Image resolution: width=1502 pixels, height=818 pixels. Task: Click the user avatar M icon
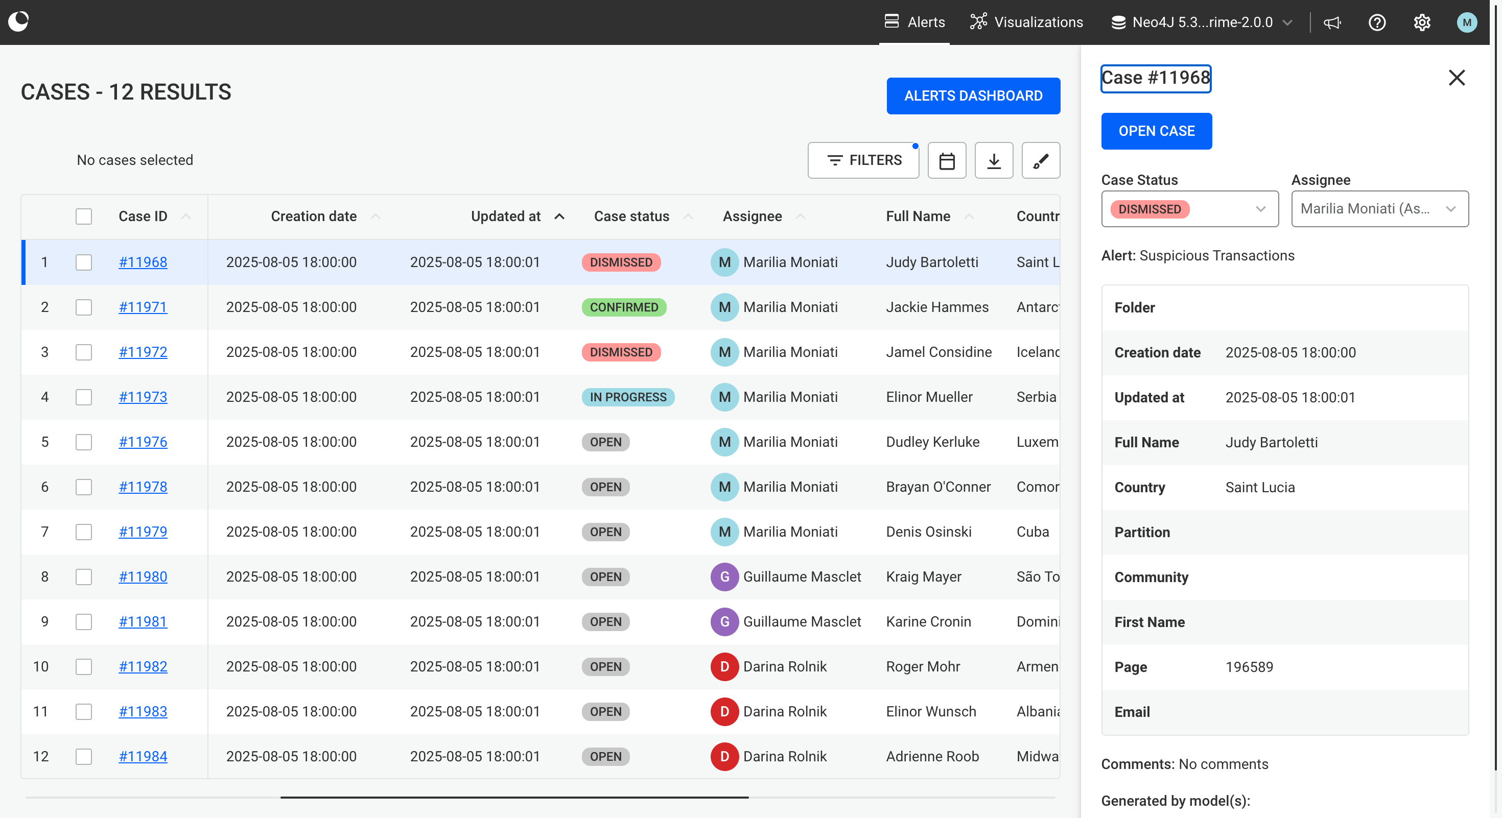coord(1466,22)
